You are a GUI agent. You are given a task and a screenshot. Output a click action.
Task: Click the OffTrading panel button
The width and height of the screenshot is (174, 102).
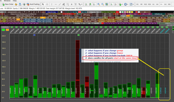tap(87, 15)
